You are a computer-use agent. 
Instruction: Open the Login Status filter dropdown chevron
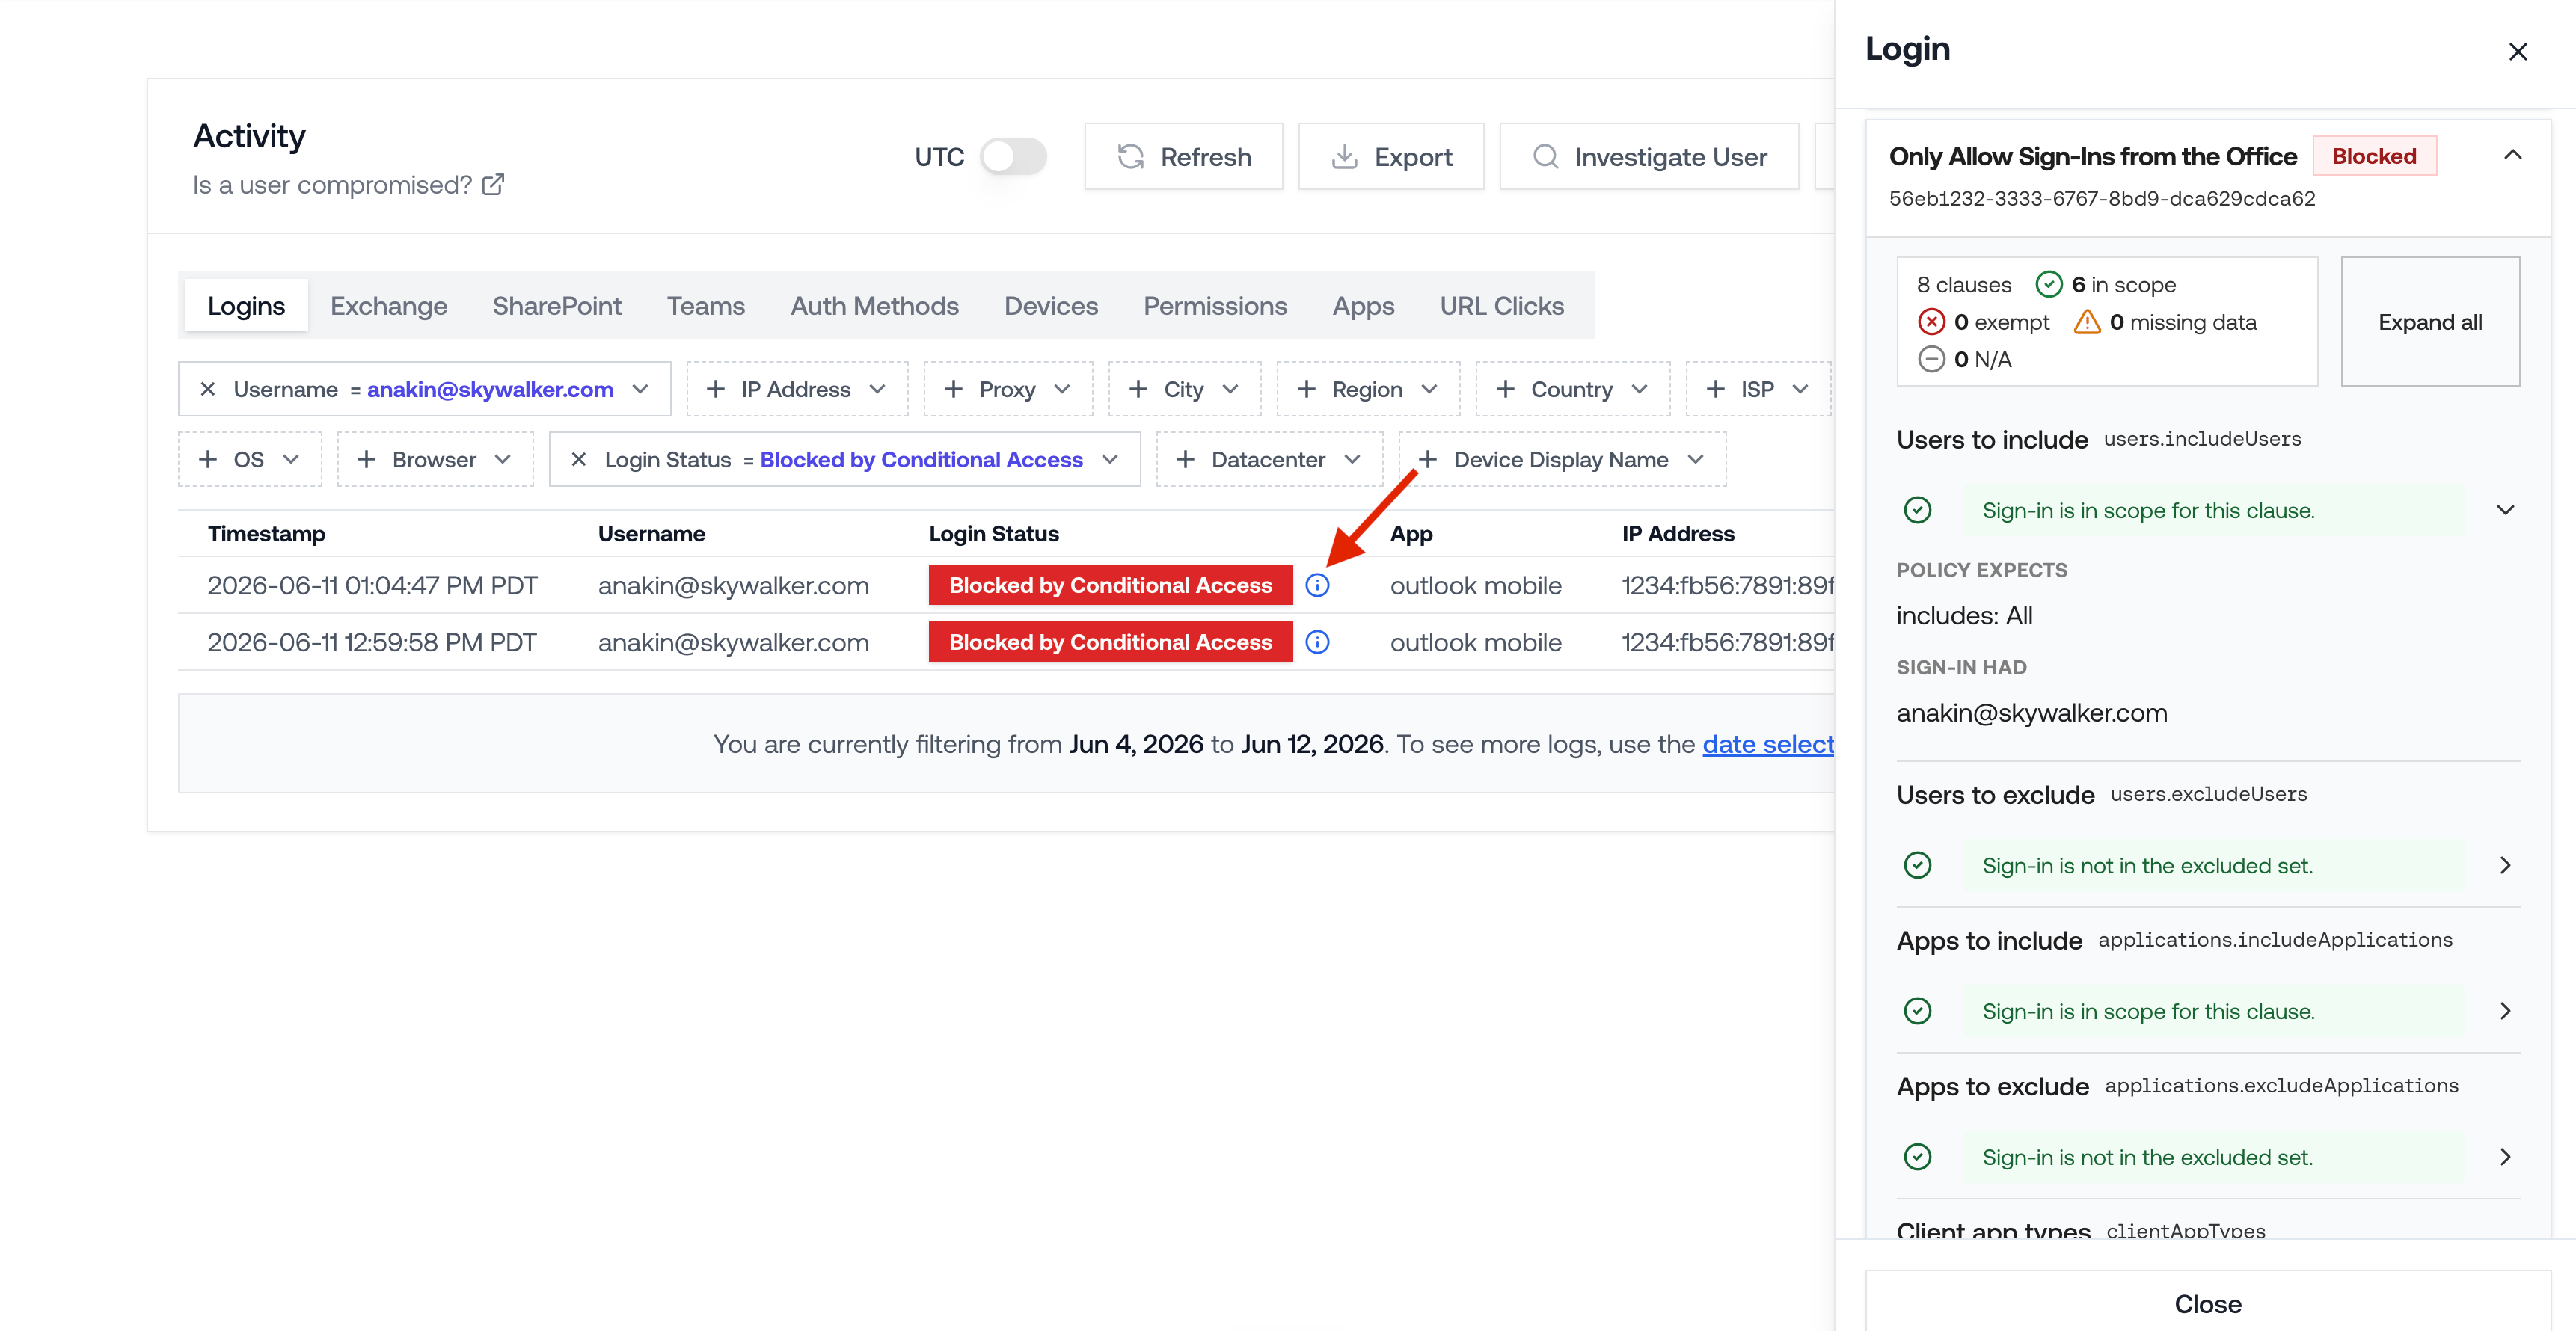1109,459
